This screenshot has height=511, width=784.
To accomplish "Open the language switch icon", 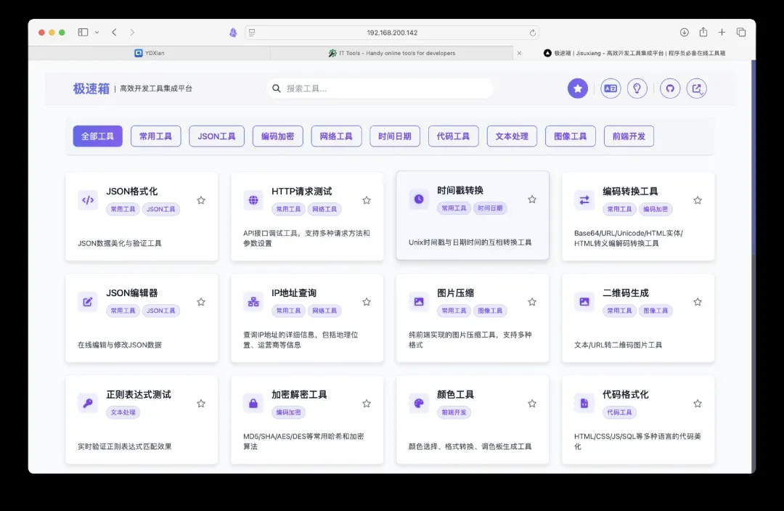I will [x=611, y=89].
